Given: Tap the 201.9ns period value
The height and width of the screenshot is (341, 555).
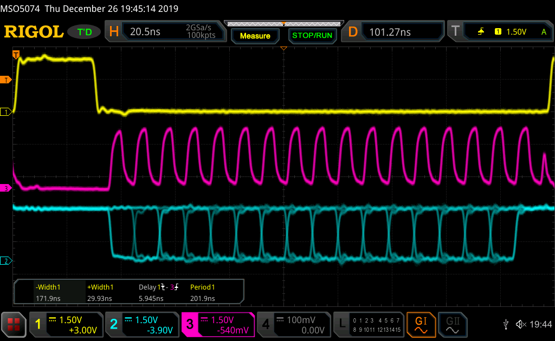Looking at the screenshot, I should pos(203,298).
